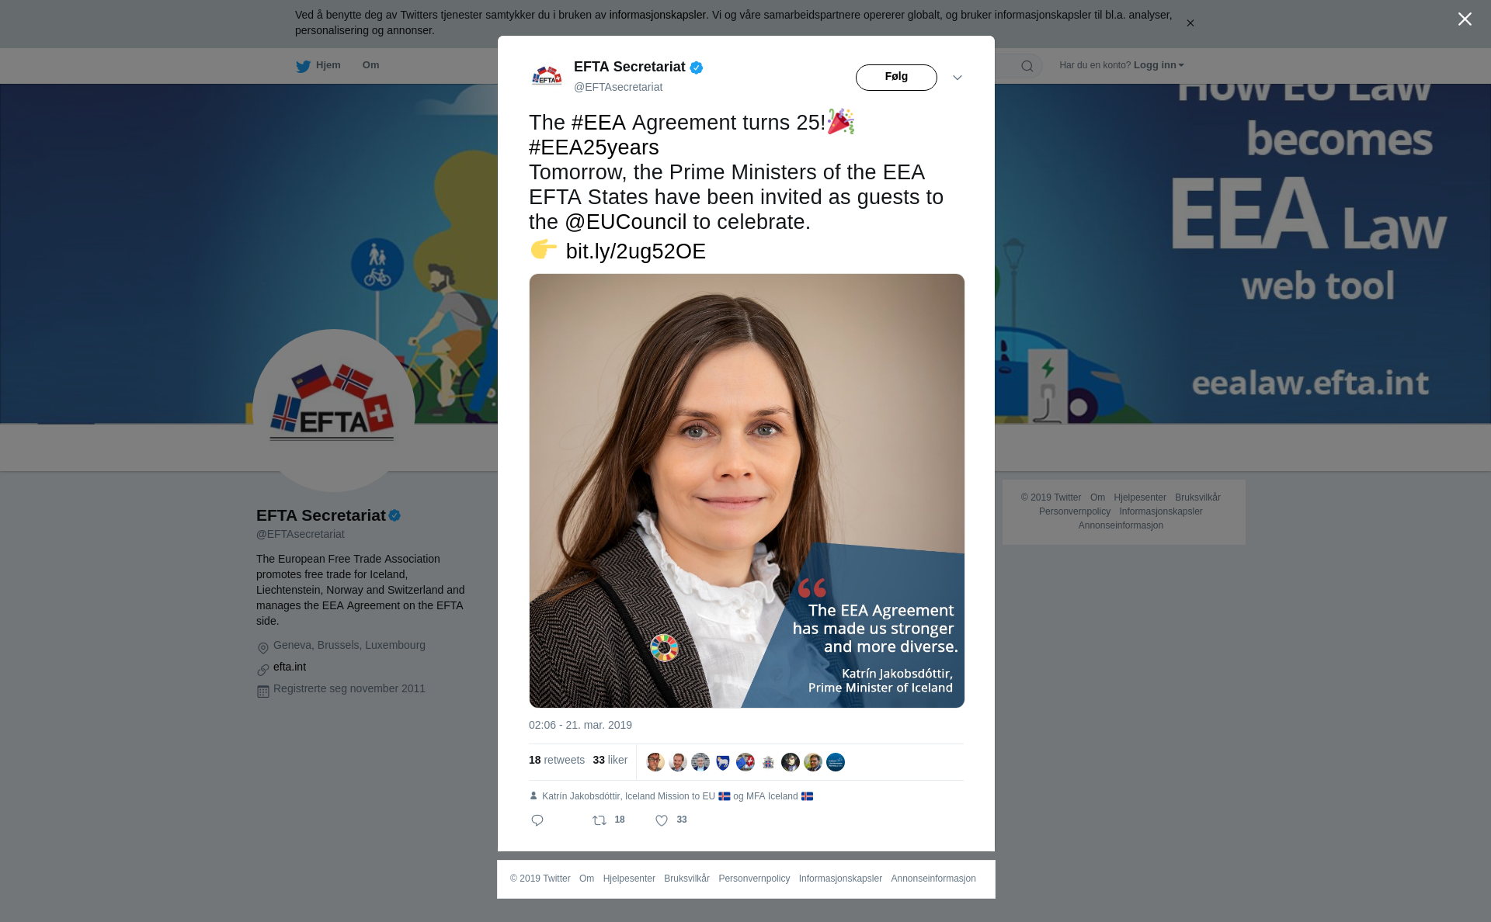Image resolution: width=1491 pixels, height=922 pixels.
Task: View the 33 liker list
Action: [610, 760]
